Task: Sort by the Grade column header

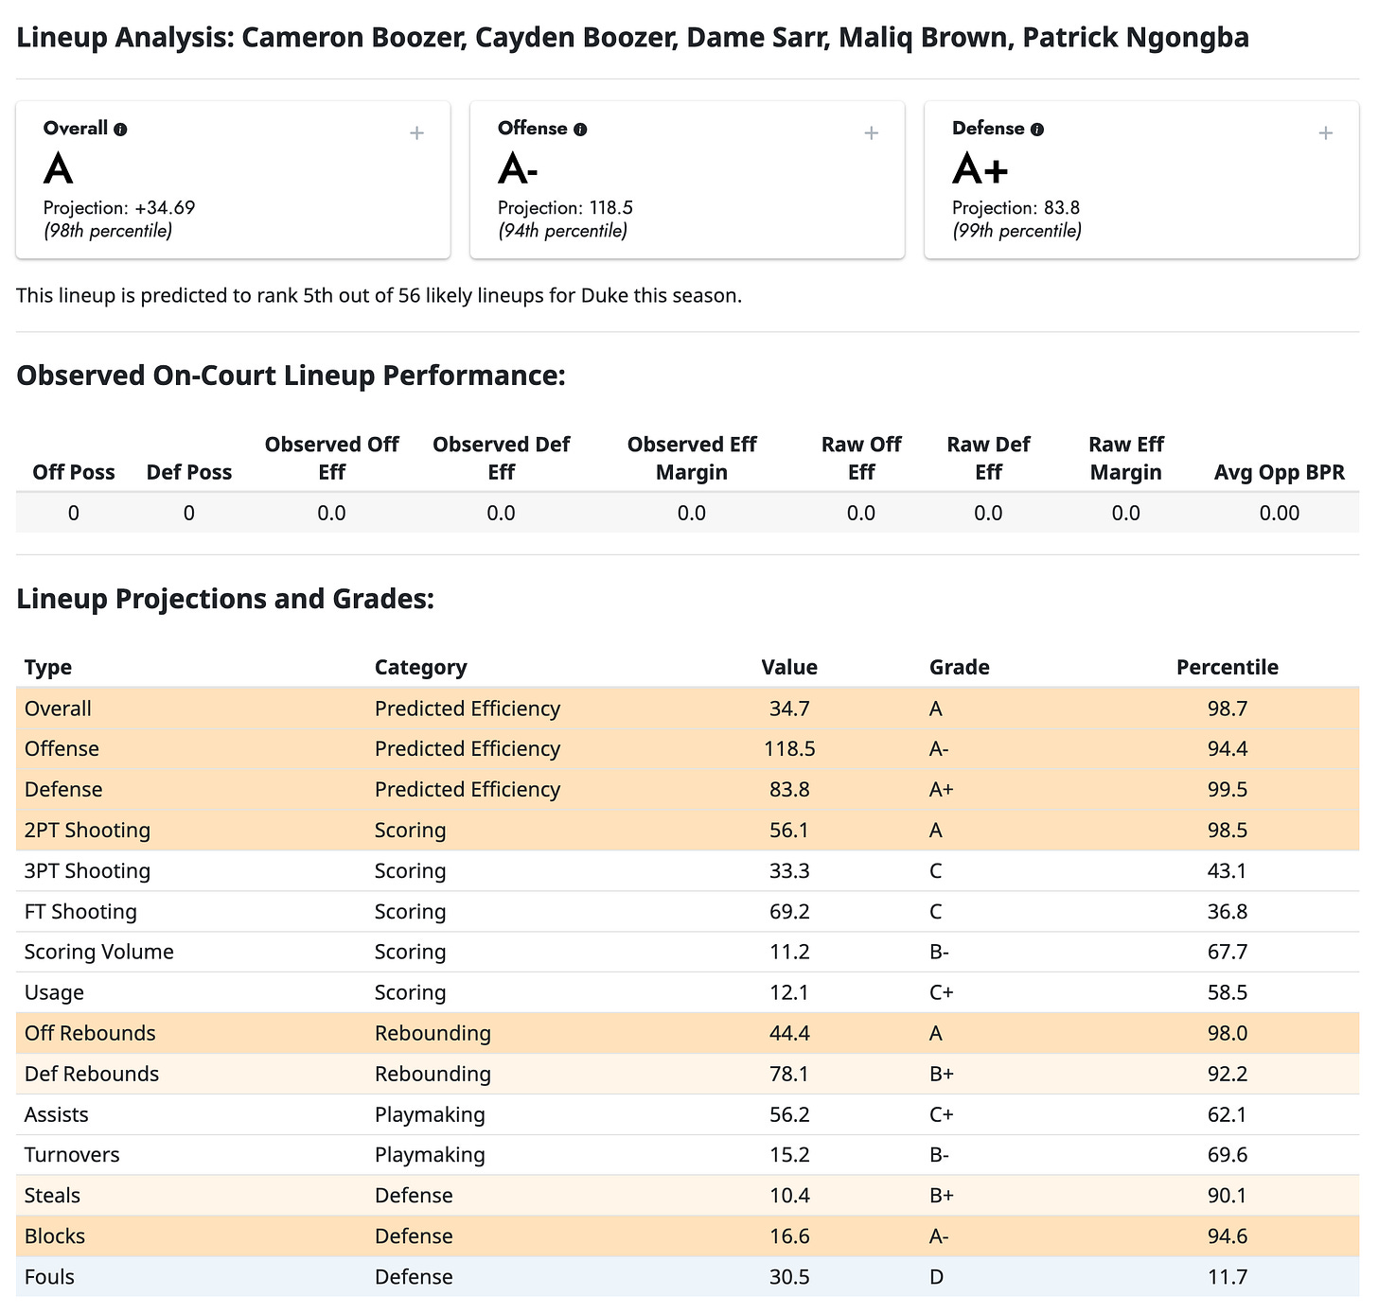Action: click(959, 667)
